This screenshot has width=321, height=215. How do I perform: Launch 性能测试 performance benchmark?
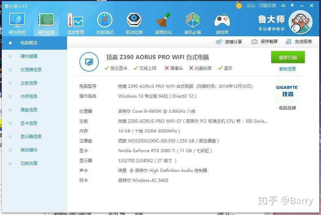pyautogui.click(x=105, y=23)
